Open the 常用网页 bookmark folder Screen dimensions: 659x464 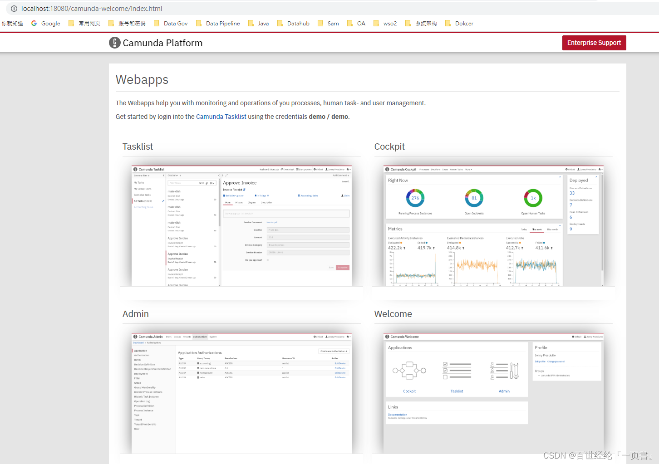click(84, 24)
